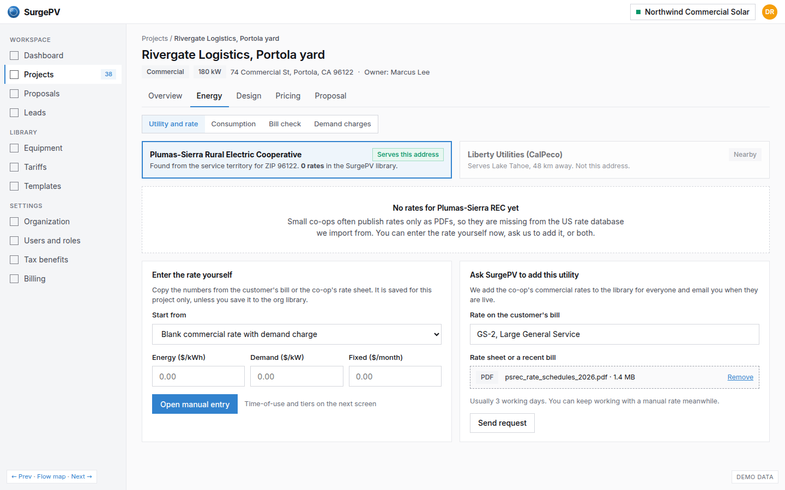Viewport: 785px width, 490px height.
Task: Select the Energy tab
Action: [209, 96]
